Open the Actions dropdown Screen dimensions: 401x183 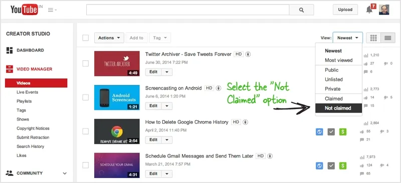[x=109, y=38]
